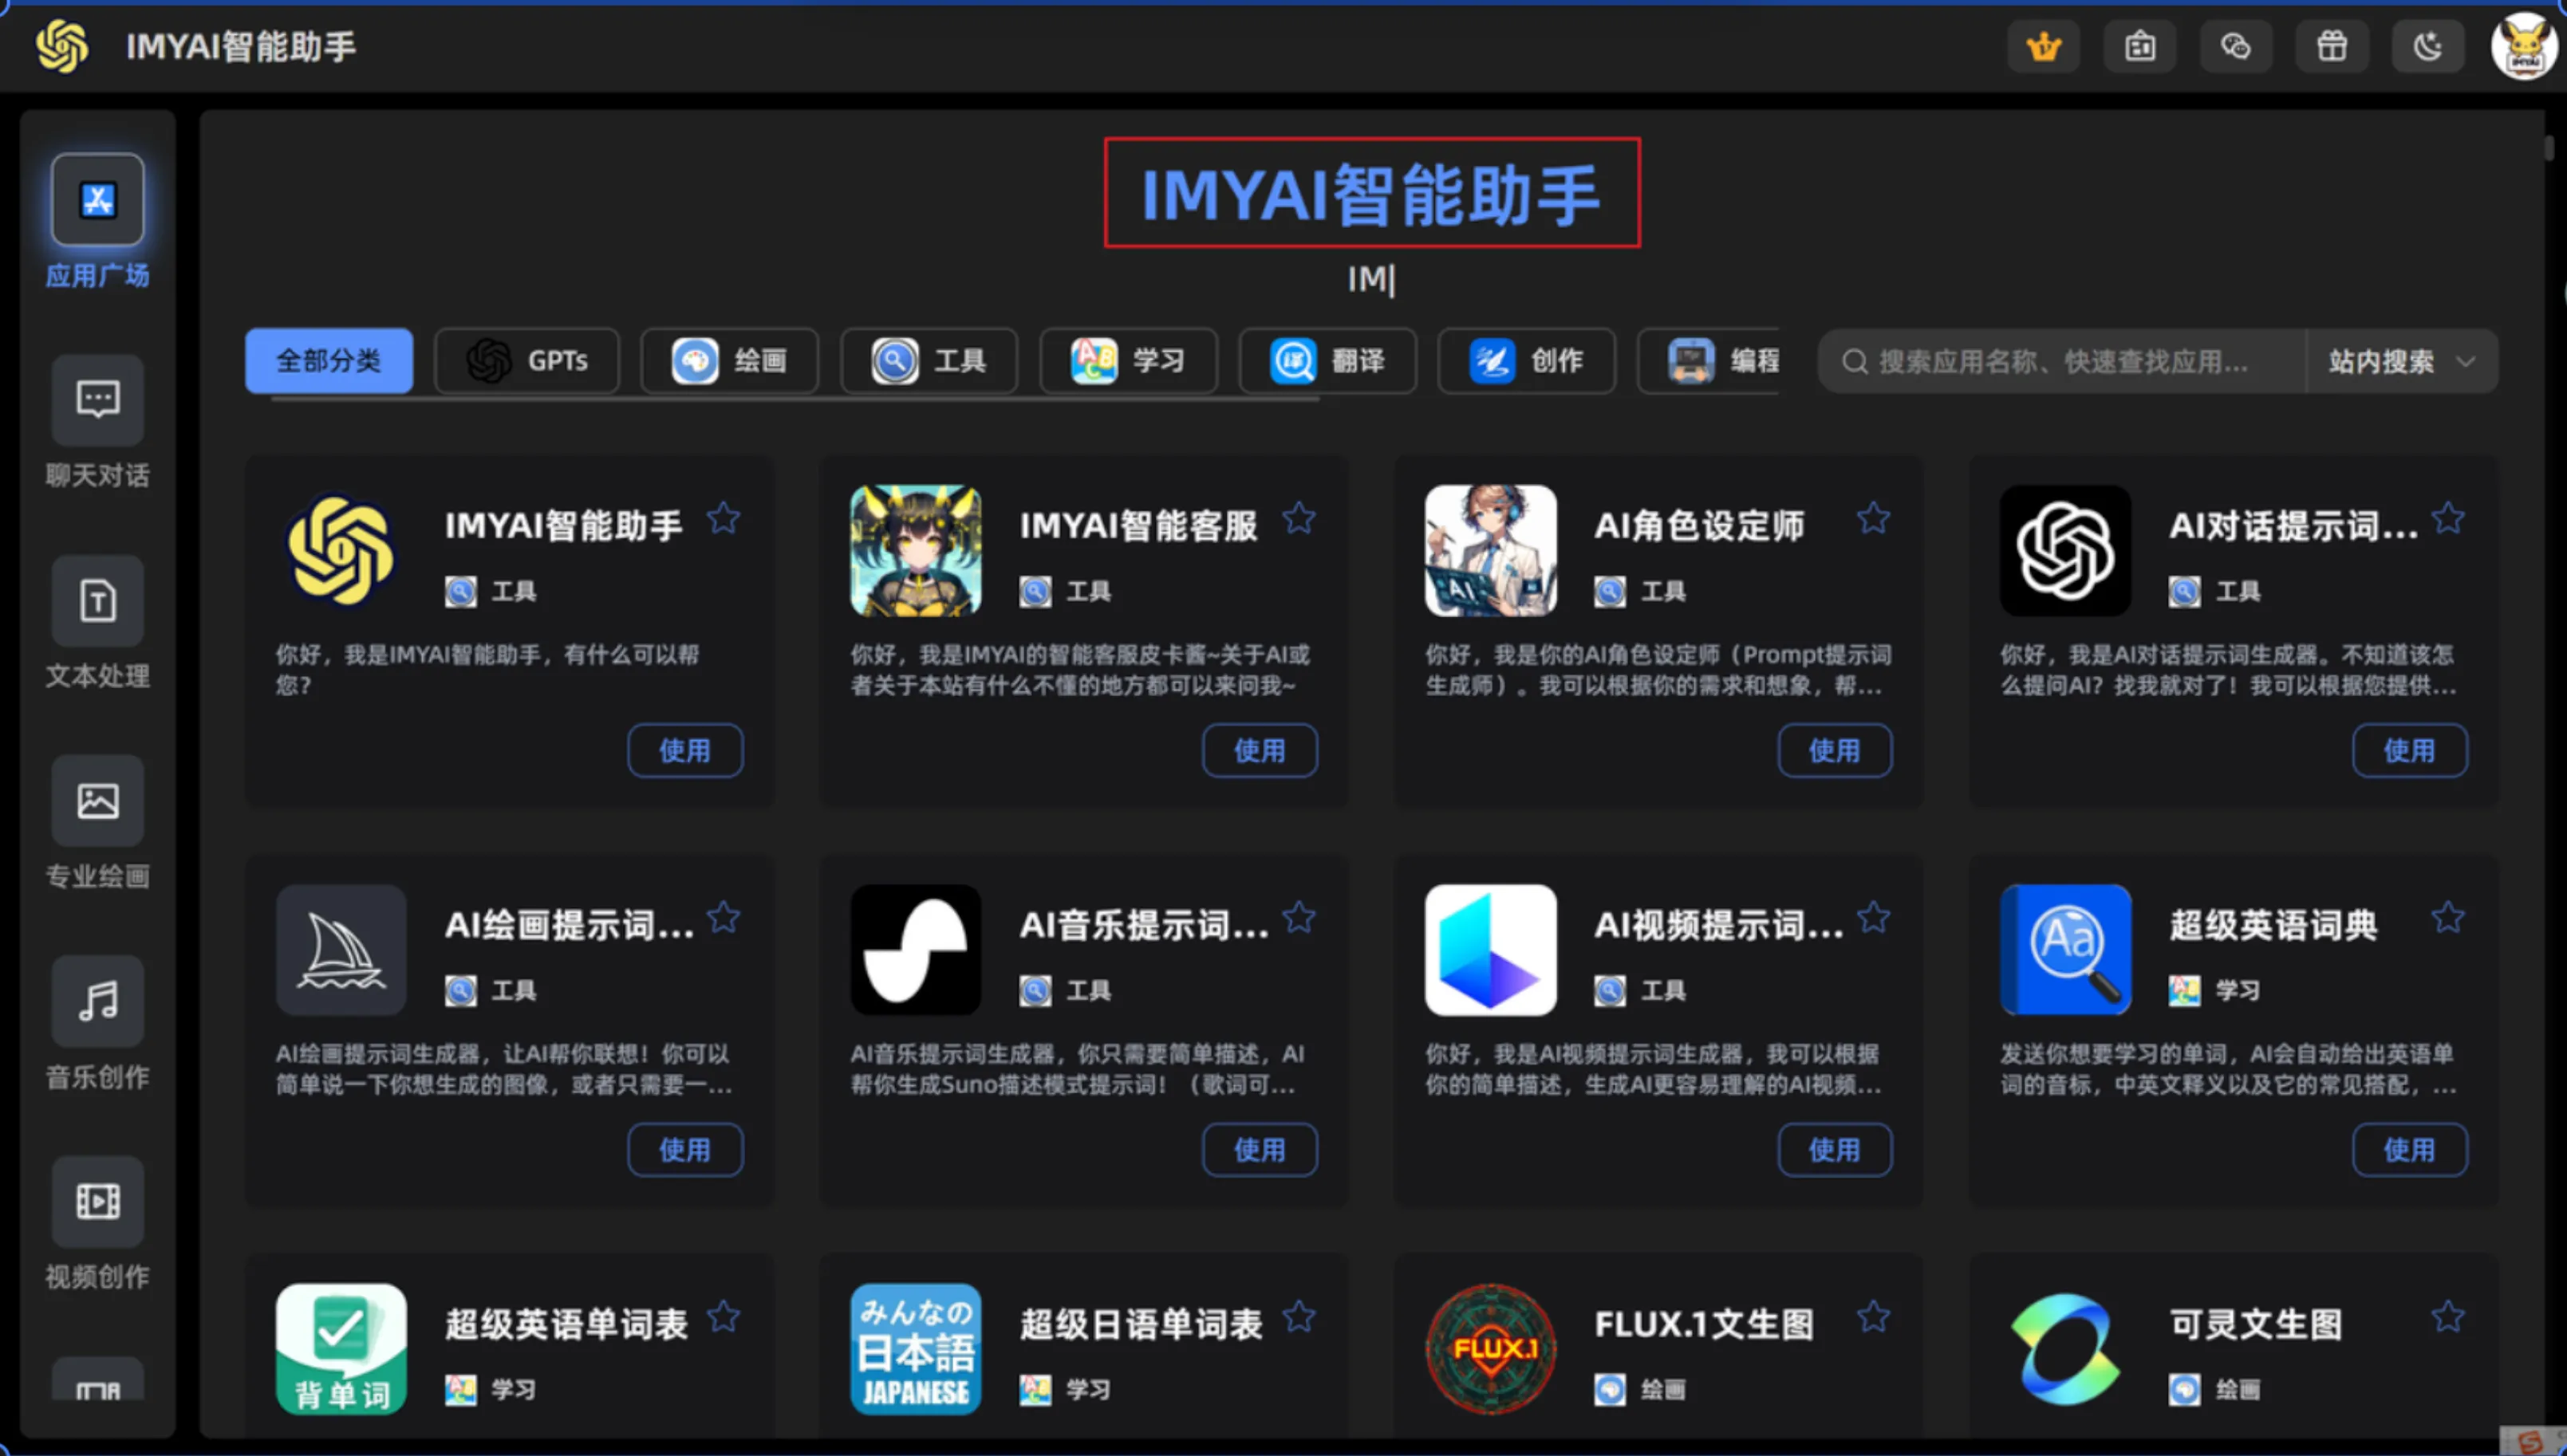Open 文本处理 in the sidebar
Viewport: 2567px width, 1456px height.
97,622
